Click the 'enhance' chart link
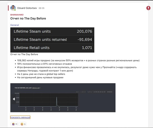This screenshot has width=153, height=128. pos(110,92)
